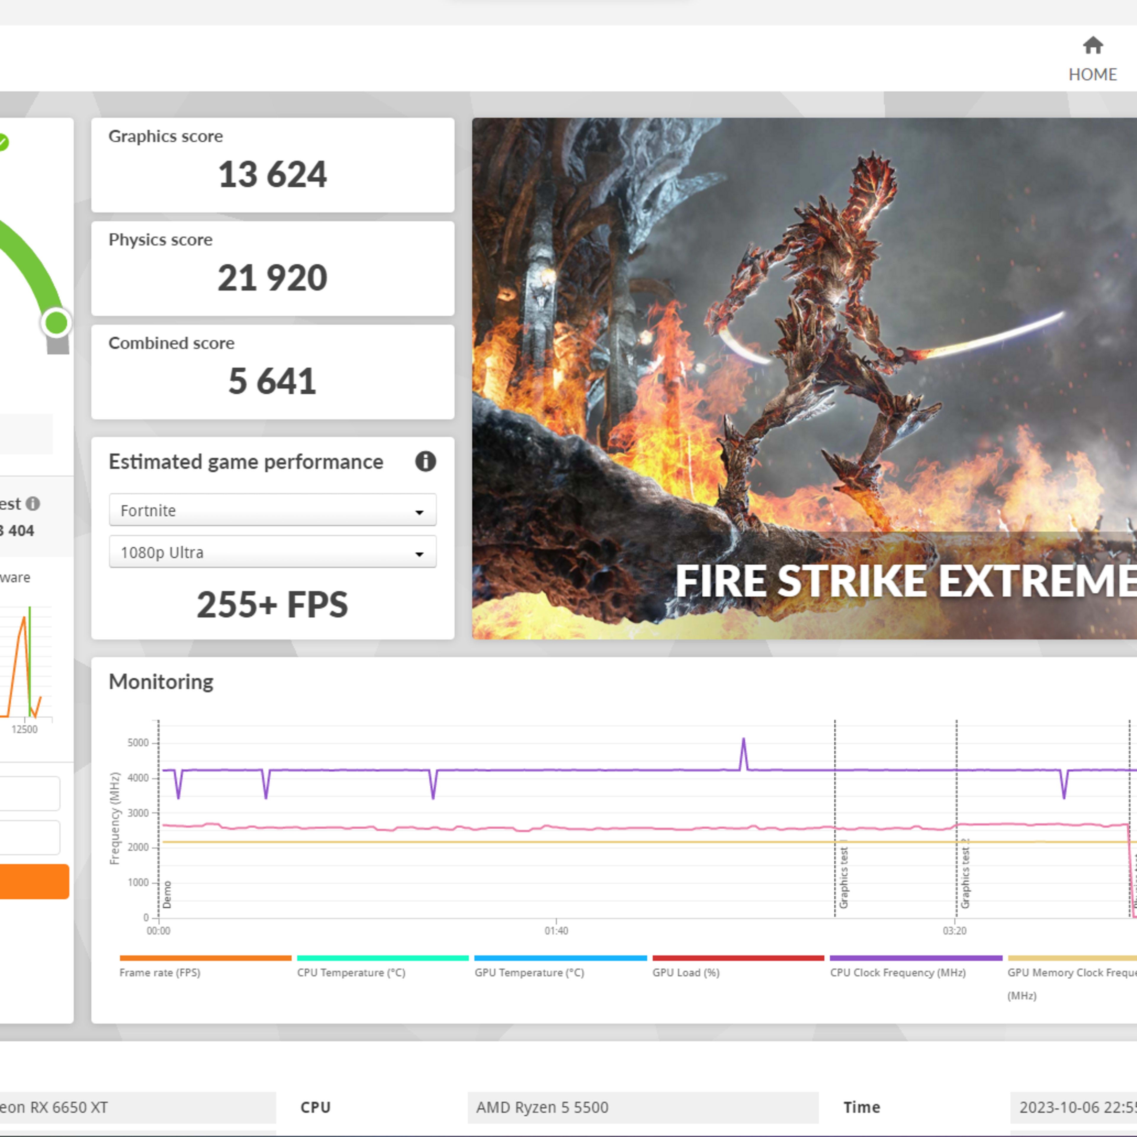Click the green validation checkmark icon
The height and width of the screenshot is (1137, 1137).
coord(3,142)
